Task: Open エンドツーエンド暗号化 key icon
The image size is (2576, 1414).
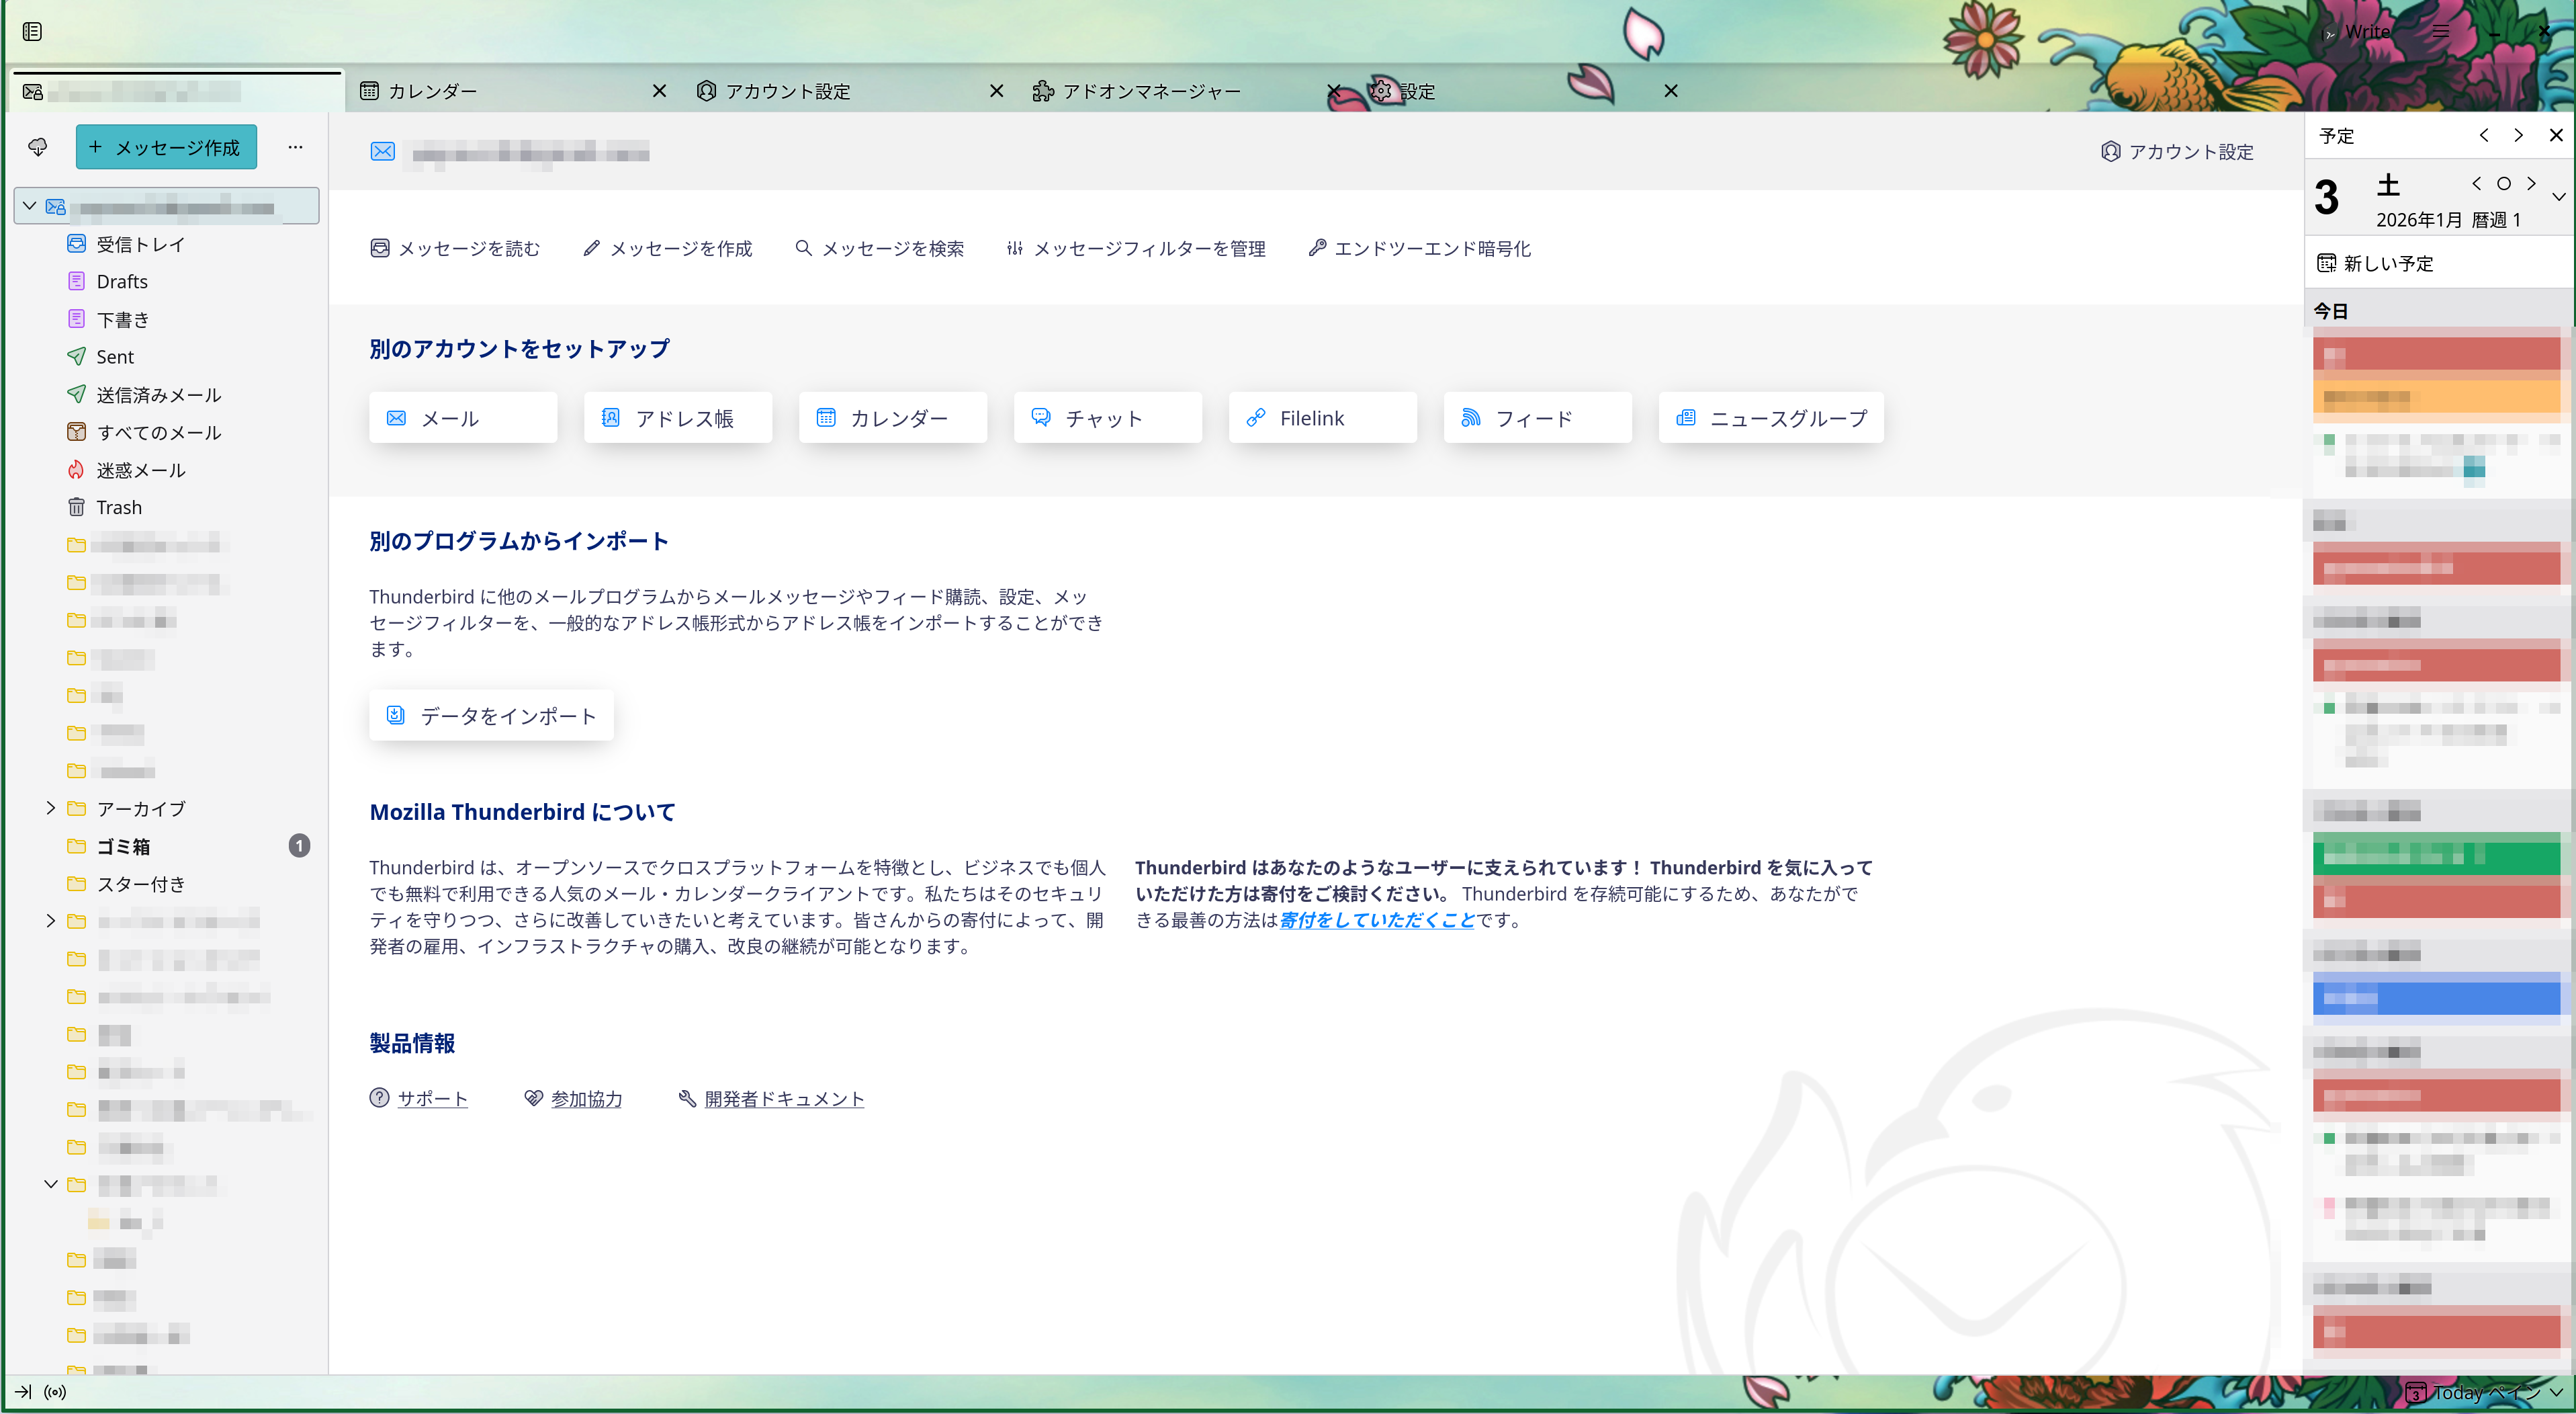Action: [1419, 248]
